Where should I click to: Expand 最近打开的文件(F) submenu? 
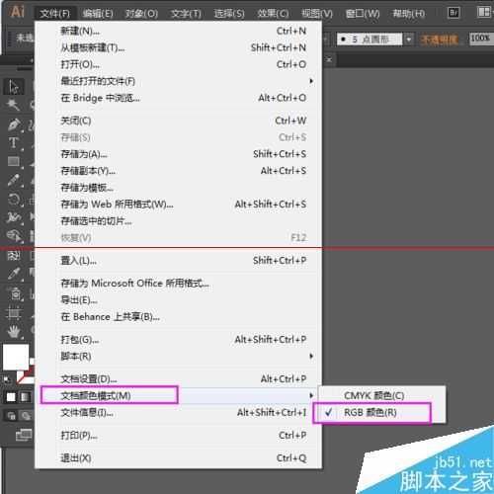pos(178,81)
